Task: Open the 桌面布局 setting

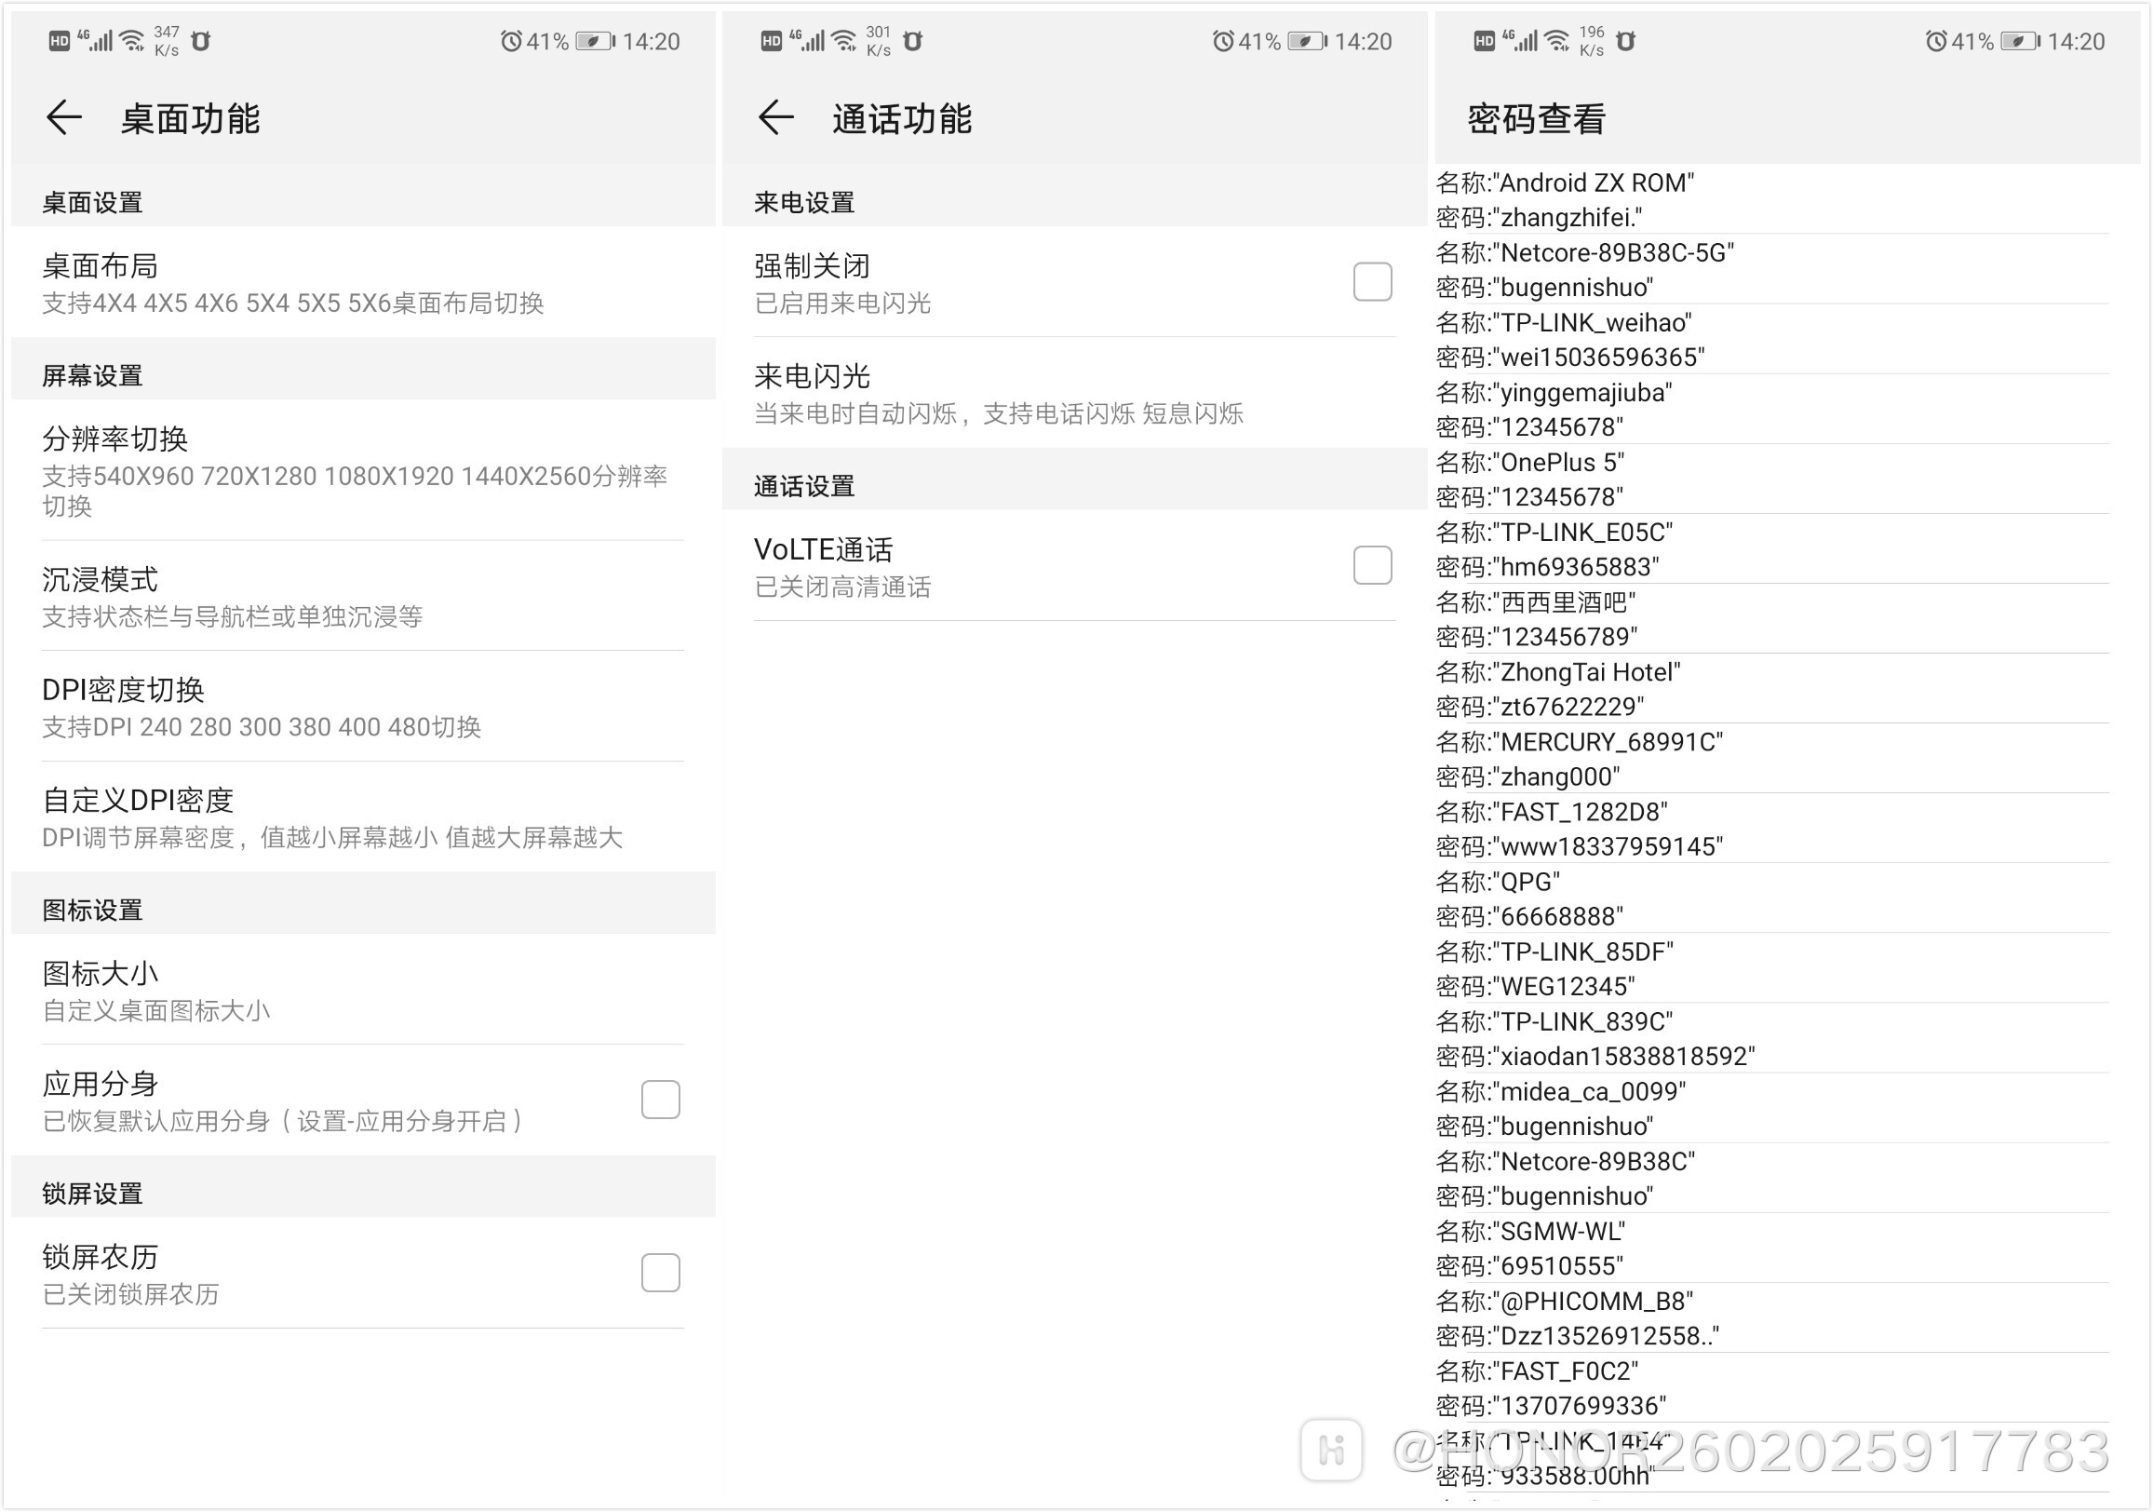Action: (363, 282)
